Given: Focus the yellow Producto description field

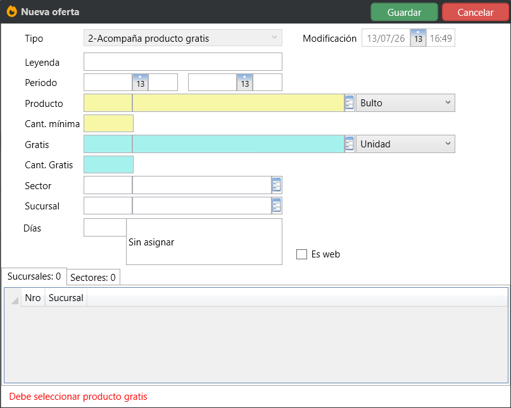Looking at the screenshot, I should pyautogui.click(x=238, y=103).
